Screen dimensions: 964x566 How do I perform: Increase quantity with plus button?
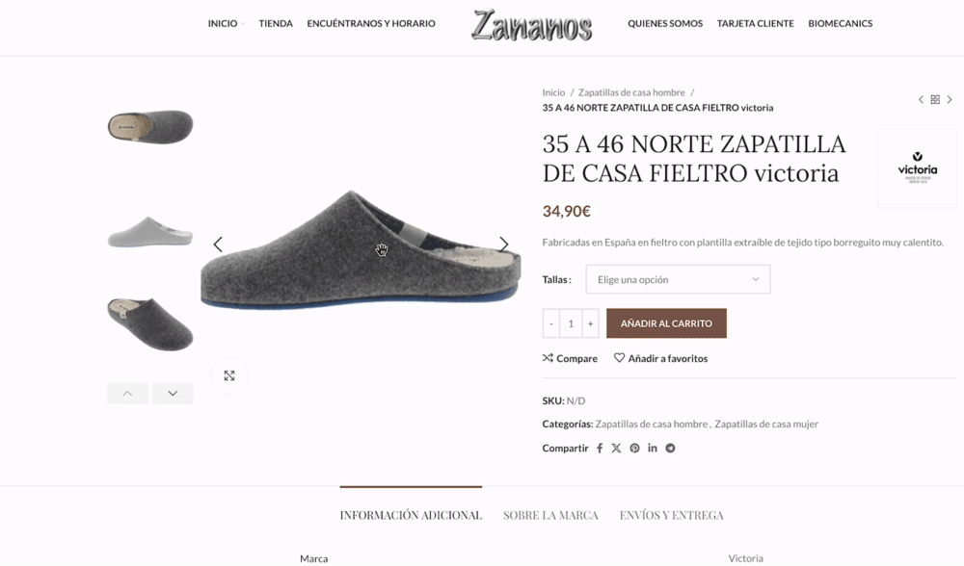point(590,323)
